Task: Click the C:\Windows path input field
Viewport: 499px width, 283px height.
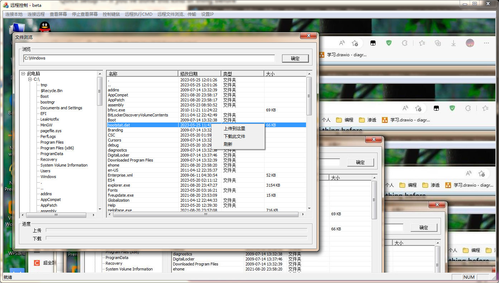Action: [x=149, y=58]
